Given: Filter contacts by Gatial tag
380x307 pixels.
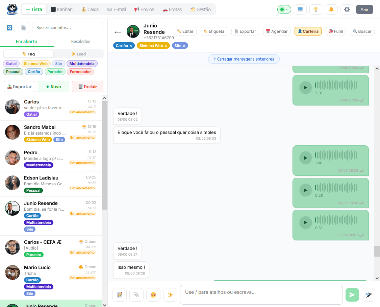Looking at the screenshot, I should point(11,64).
